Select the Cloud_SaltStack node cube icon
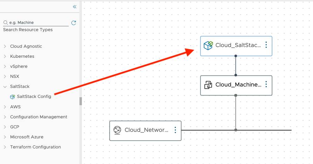Image resolution: width=313 pixels, height=164 pixels. point(208,46)
